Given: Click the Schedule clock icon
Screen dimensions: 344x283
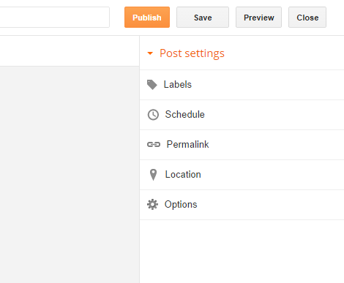Looking at the screenshot, I should 153,115.
